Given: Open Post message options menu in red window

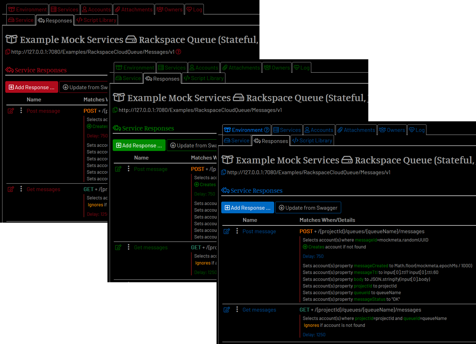Looking at the screenshot, I should pos(21,111).
